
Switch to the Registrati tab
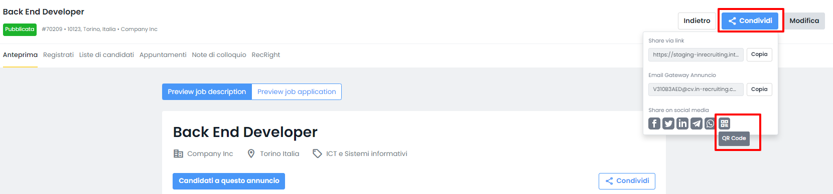(x=58, y=55)
